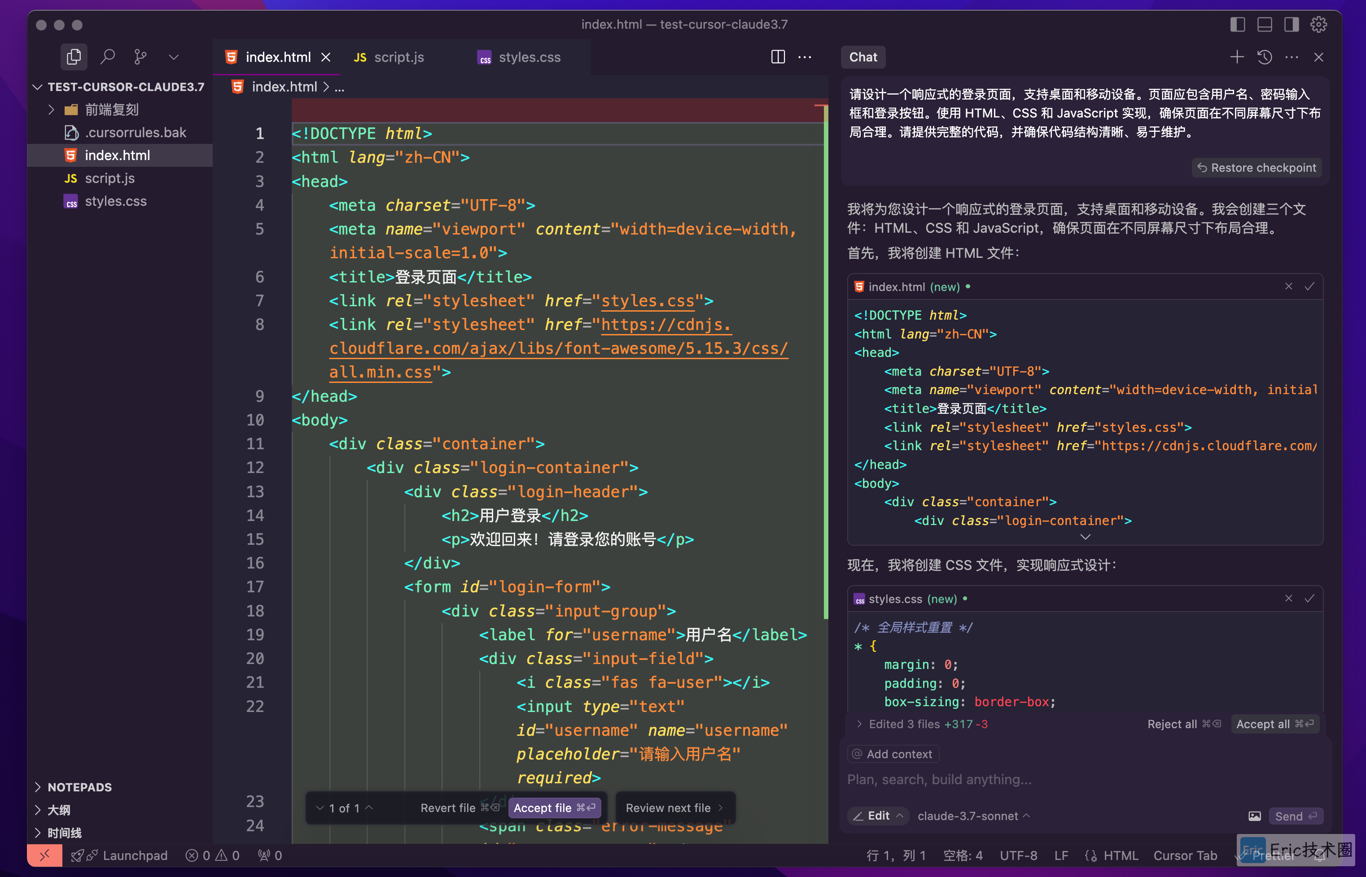Click Revert file in diff bar

[x=460, y=808]
